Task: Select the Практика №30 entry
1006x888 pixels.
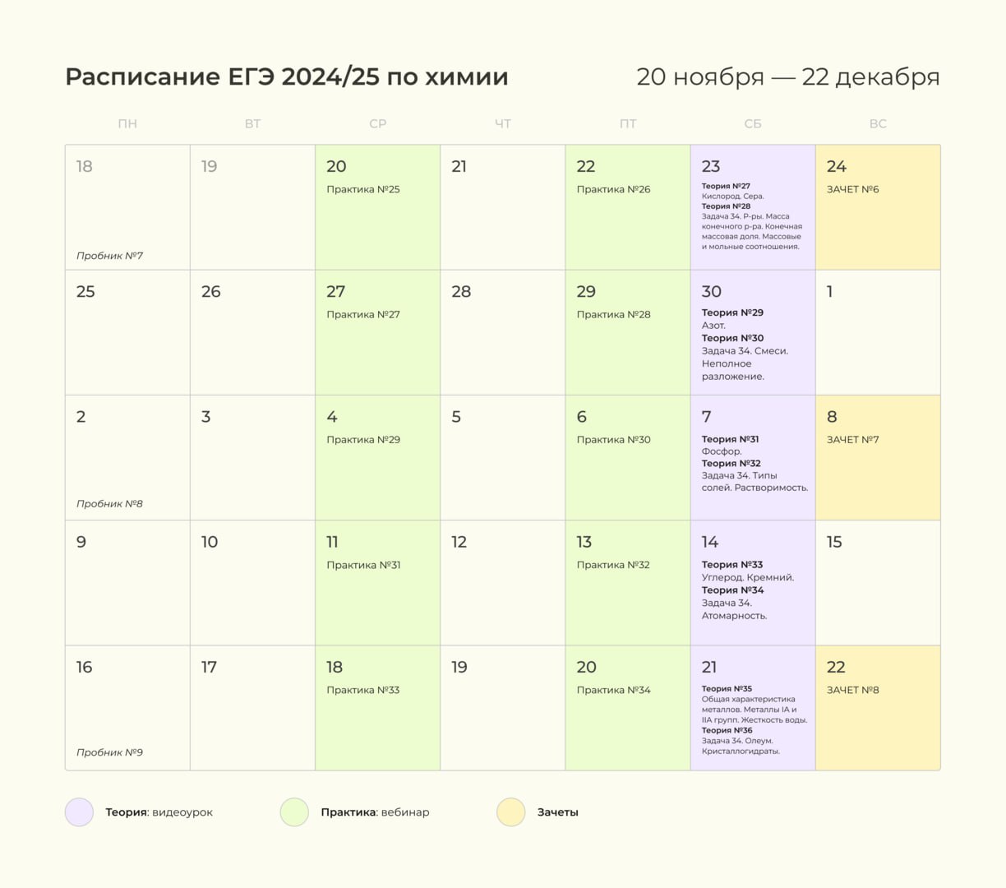Action: pos(613,440)
